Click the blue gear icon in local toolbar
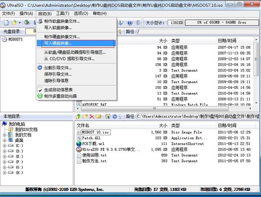The width and height of the screenshot is (261, 197). click(x=115, y=116)
